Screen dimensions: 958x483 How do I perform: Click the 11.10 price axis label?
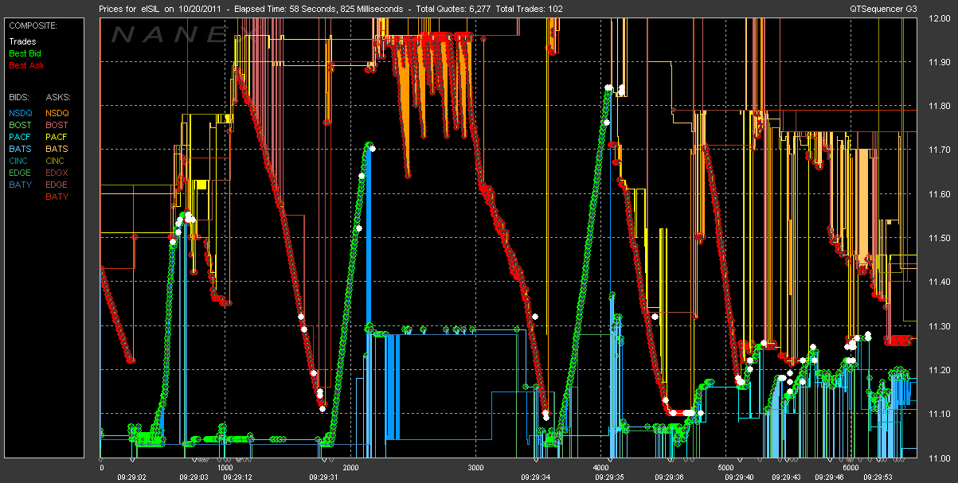point(939,414)
